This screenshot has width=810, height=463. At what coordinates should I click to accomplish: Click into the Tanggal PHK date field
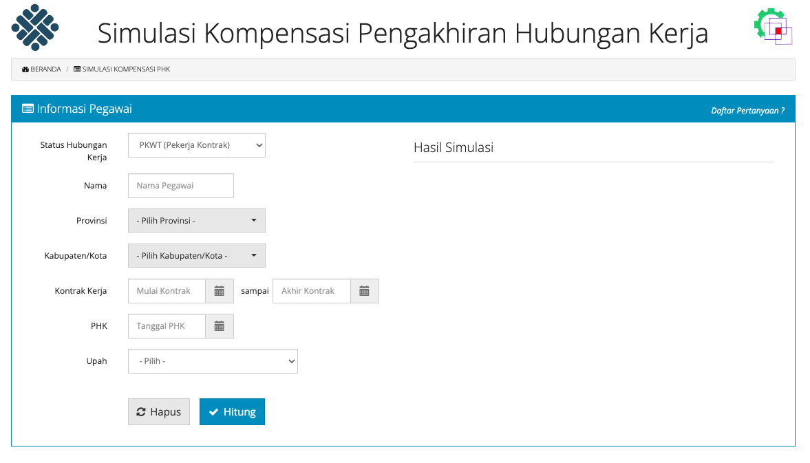click(x=167, y=326)
